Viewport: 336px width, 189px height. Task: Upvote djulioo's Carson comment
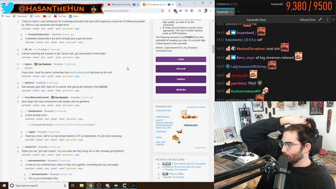[x=18, y=64]
